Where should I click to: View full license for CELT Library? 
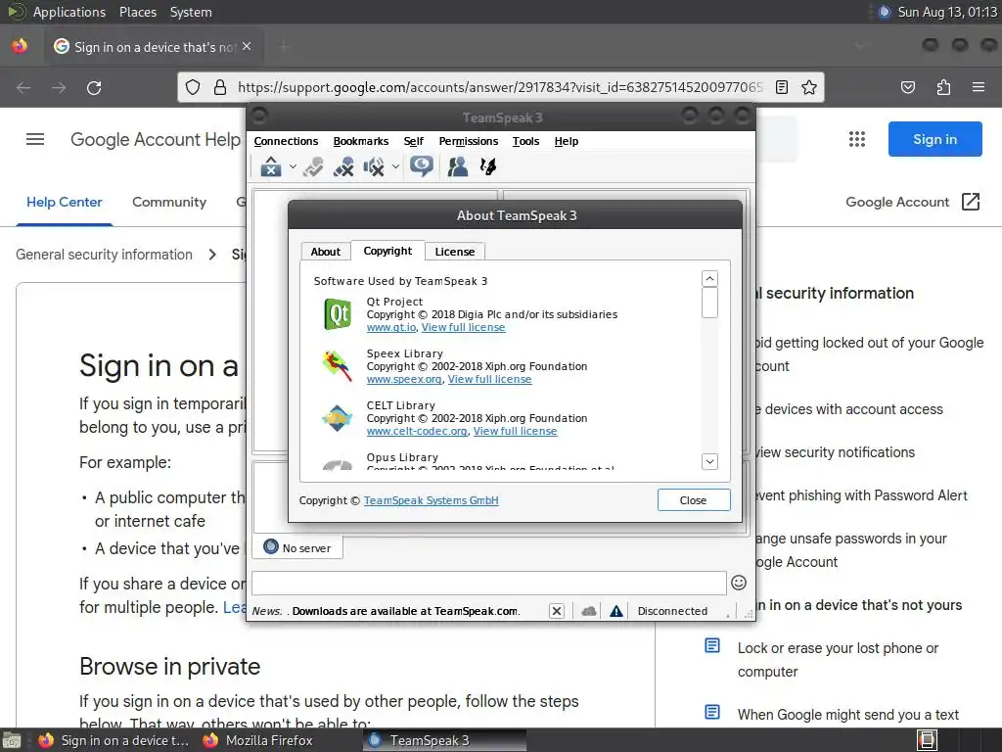[515, 431]
